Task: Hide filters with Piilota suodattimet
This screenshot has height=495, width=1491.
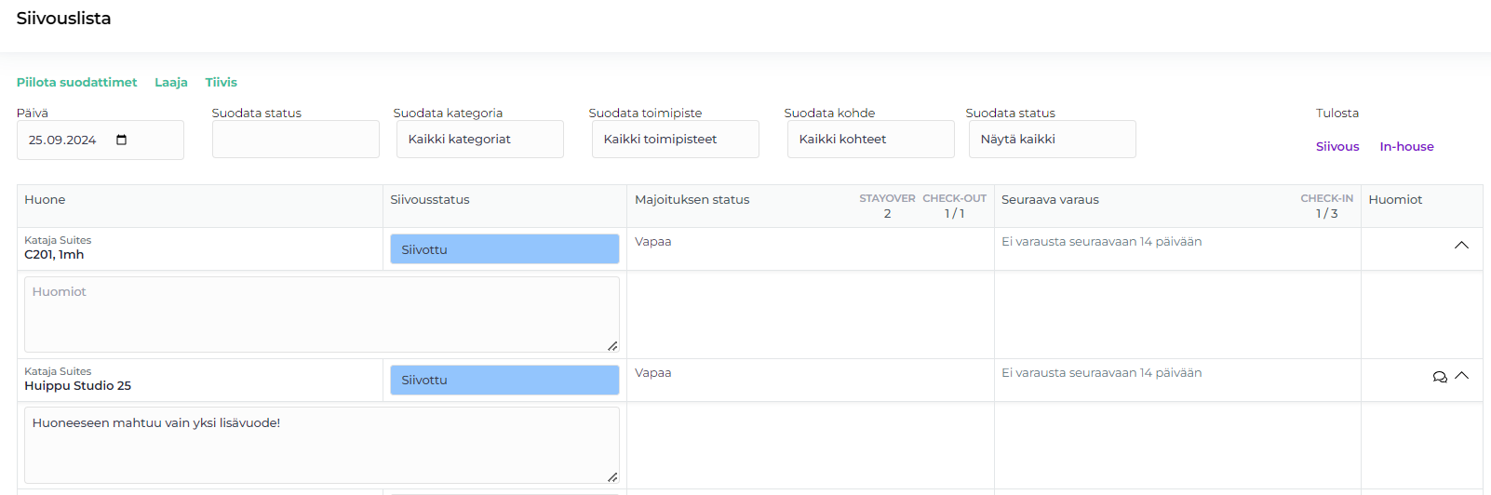Action: tap(76, 82)
